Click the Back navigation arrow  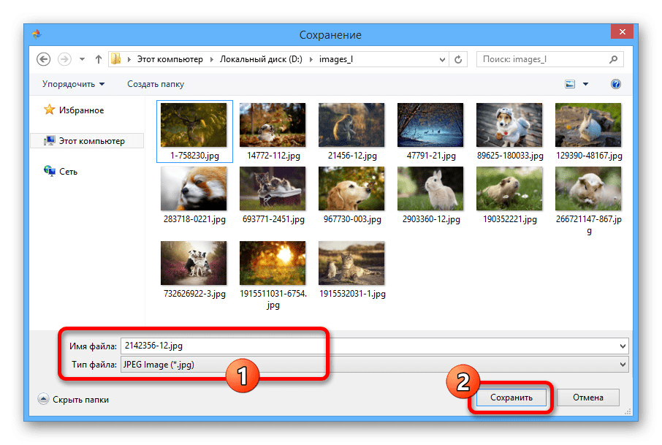(43, 59)
